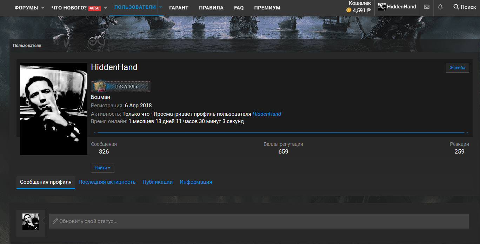This screenshot has height=244, width=480.
Task: Open the bell notifications icon
Action: click(440, 7)
